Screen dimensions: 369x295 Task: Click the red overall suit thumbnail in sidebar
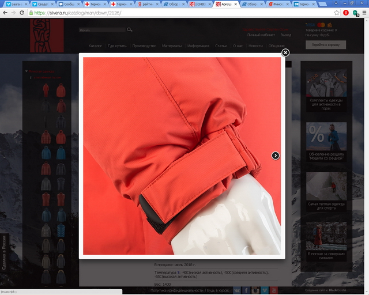point(46,90)
